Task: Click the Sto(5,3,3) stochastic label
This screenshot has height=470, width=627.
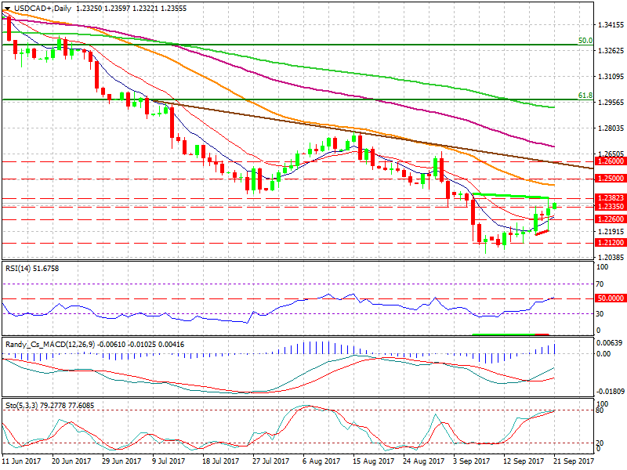Action: coord(22,407)
